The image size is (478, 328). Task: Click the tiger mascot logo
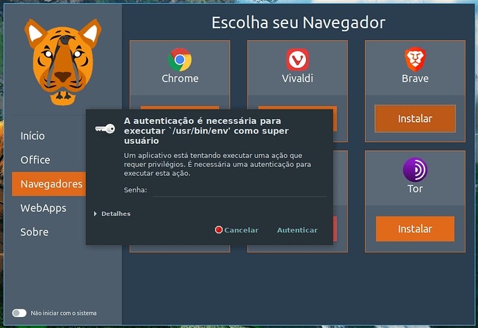coord(63,62)
